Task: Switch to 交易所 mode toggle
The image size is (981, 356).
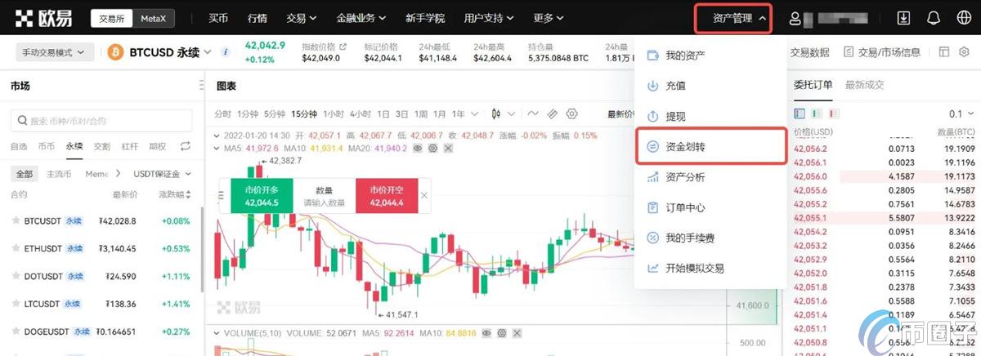Action: point(112,18)
